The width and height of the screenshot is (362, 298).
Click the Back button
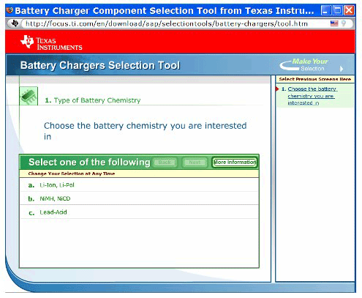pyautogui.click(x=165, y=163)
